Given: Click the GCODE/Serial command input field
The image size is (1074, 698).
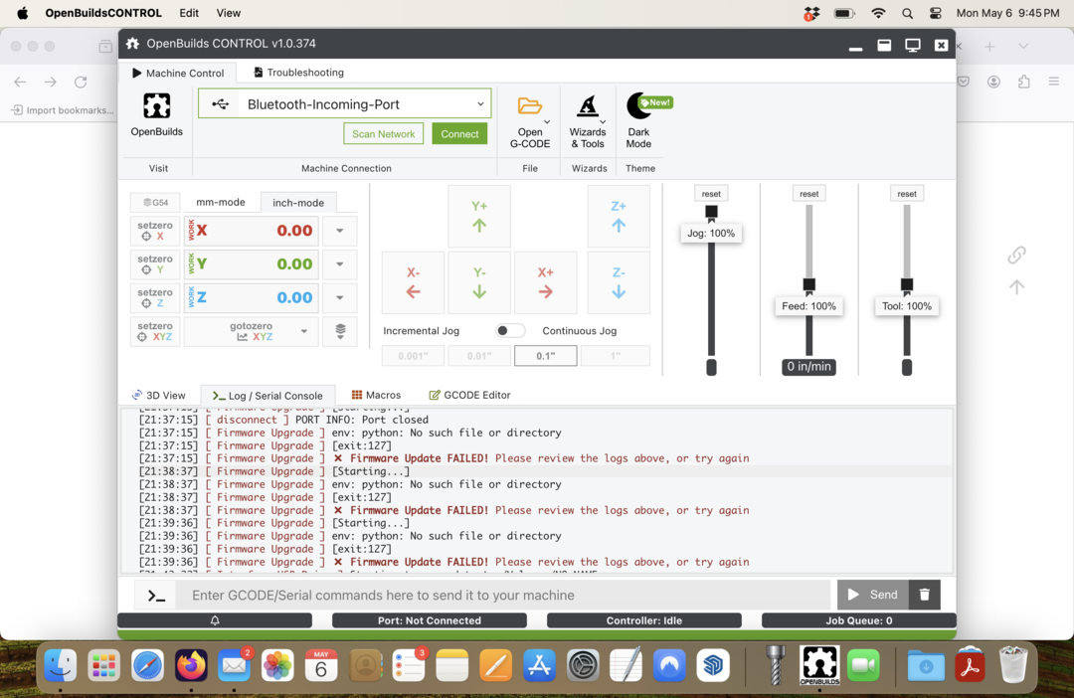Looking at the screenshot, I should [x=503, y=596].
